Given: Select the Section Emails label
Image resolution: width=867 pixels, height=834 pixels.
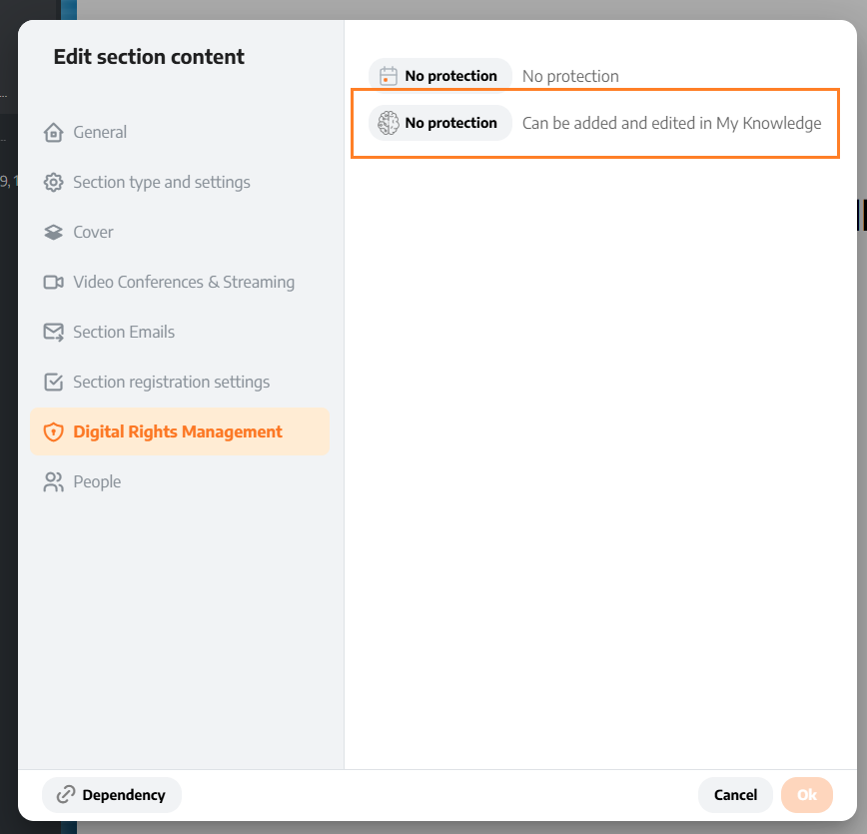Looking at the screenshot, I should [x=124, y=332].
